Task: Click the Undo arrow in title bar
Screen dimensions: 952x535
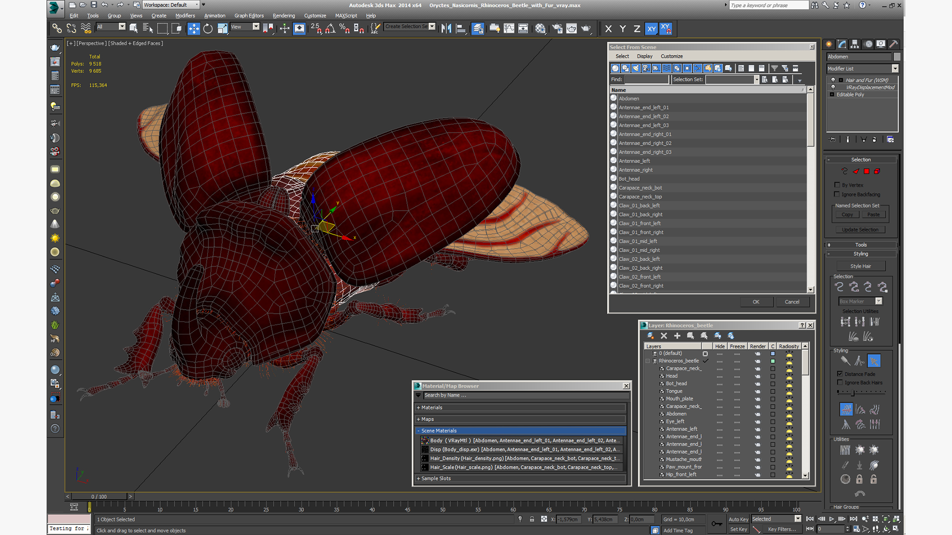Action: point(105,5)
